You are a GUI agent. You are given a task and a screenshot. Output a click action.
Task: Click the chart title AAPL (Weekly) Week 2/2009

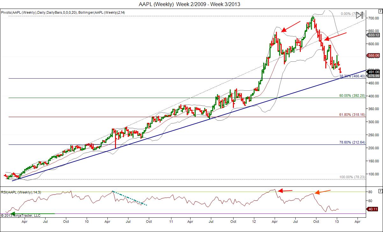coord(190,4)
